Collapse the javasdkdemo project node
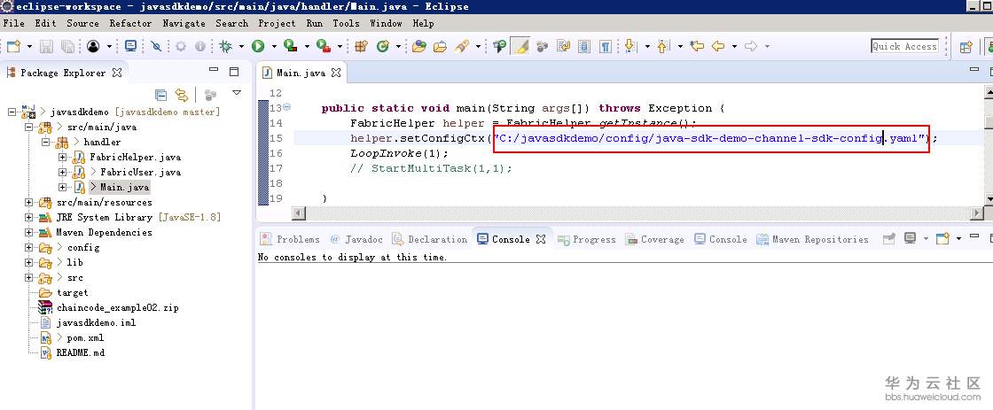 [12, 112]
